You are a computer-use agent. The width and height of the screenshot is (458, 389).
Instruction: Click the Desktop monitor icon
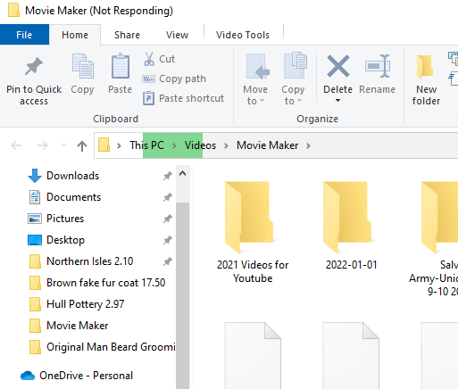pos(35,240)
